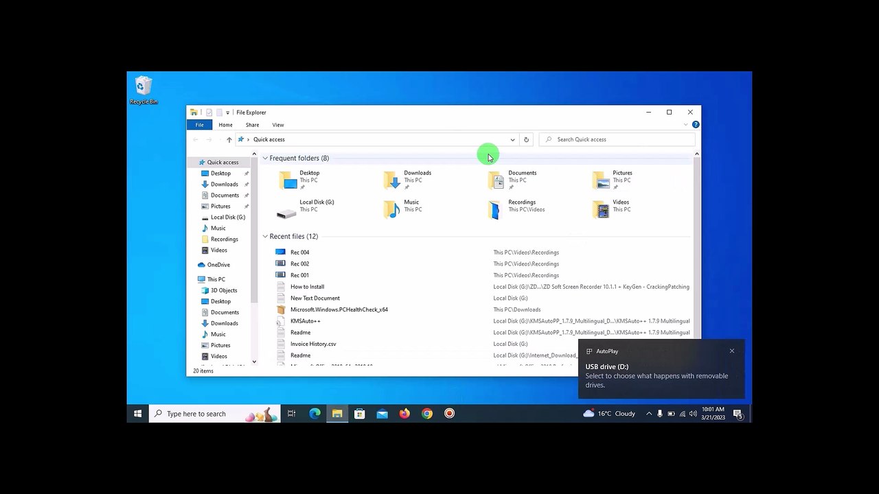Image resolution: width=879 pixels, height=494 pixels.
Task: Open screen recorder icon on taskbar
Action: coord(449,414)
